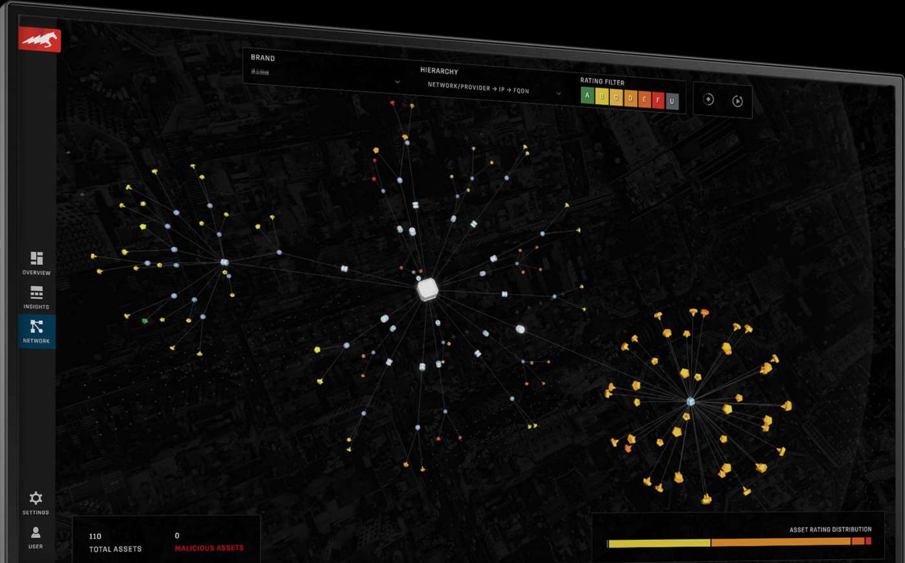Viewport: 905px width, 563px height.
Task: Open the Insights panel icon
Action: 36,293
